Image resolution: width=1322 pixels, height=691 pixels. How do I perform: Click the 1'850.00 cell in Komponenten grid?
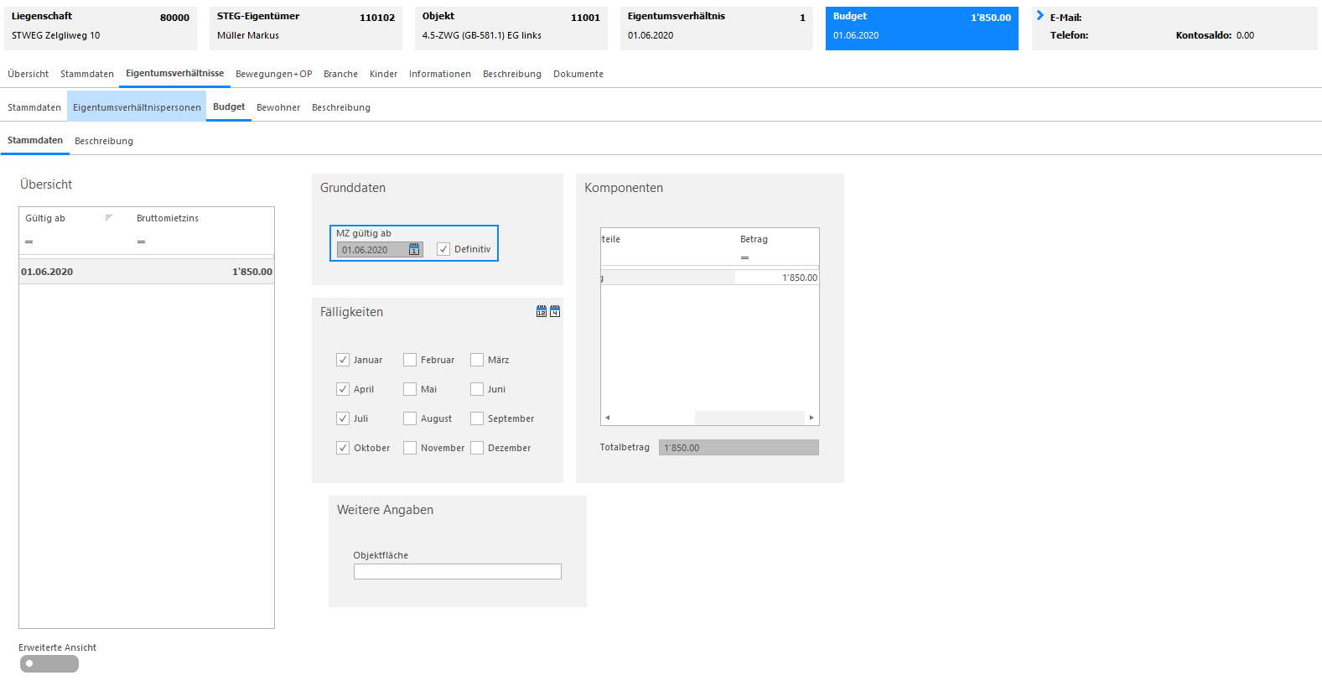(x=777, y=278)
